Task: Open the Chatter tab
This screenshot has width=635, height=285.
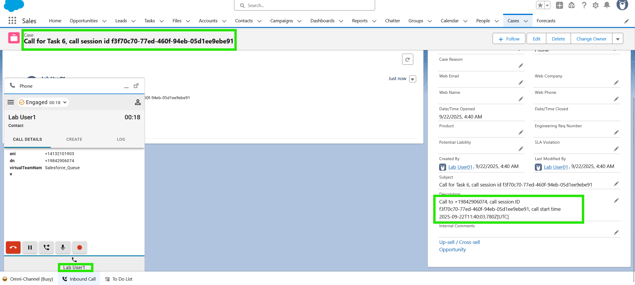Action: 392,21
